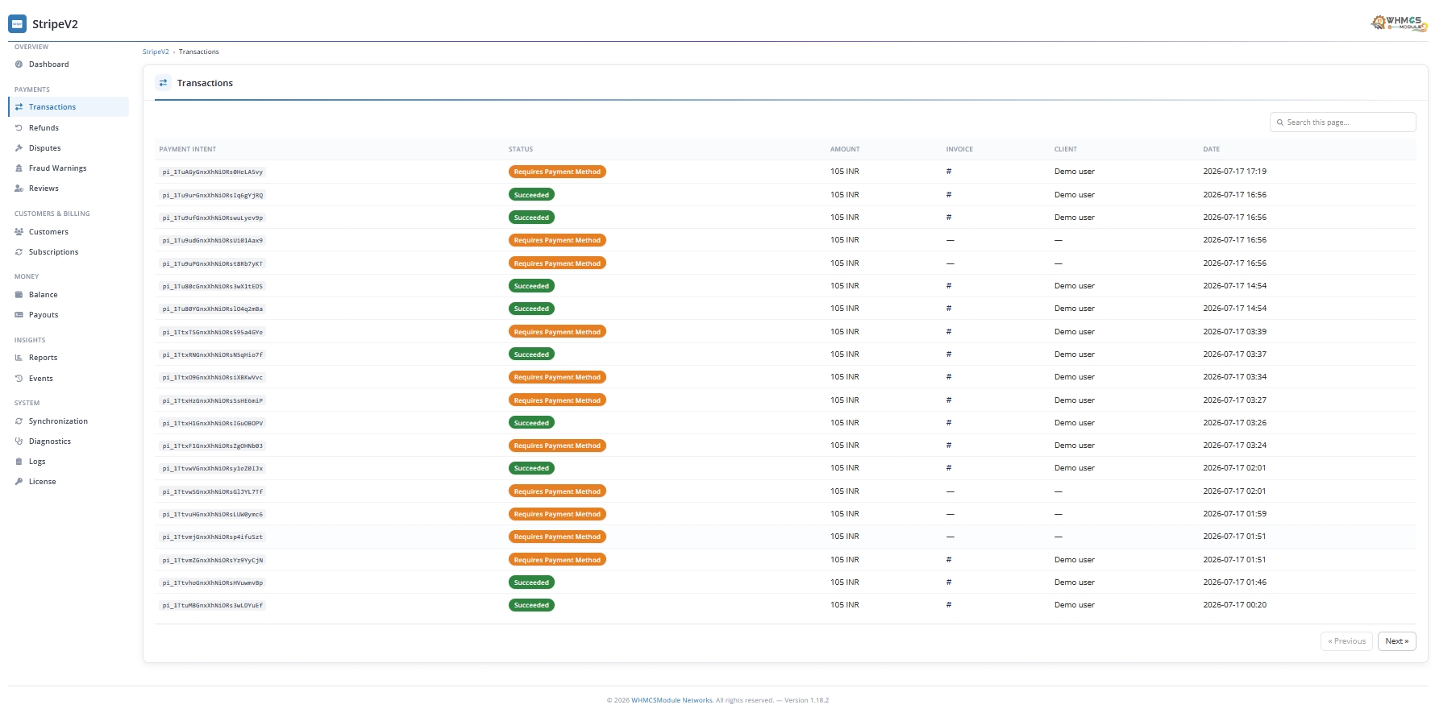Select payment intent pi_1TtxRNGnxXhNiORsN5qHio7f
Image resolution: width=1431 pixels, height=713 pixels.
[x=213, y=354]
